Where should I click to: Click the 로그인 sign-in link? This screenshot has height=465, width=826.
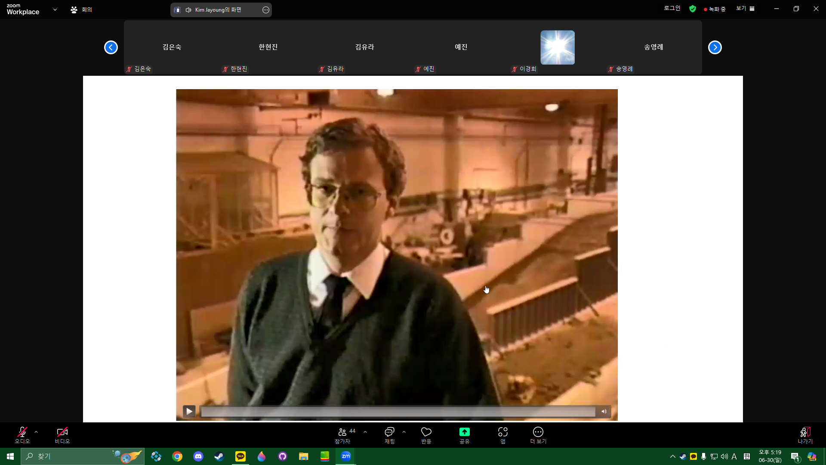672,8
